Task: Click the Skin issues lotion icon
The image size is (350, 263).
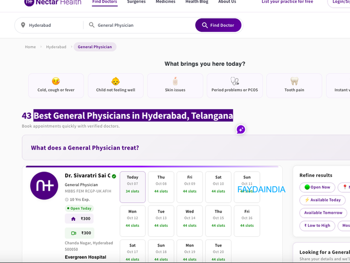Action: click(x=175, y=81)
